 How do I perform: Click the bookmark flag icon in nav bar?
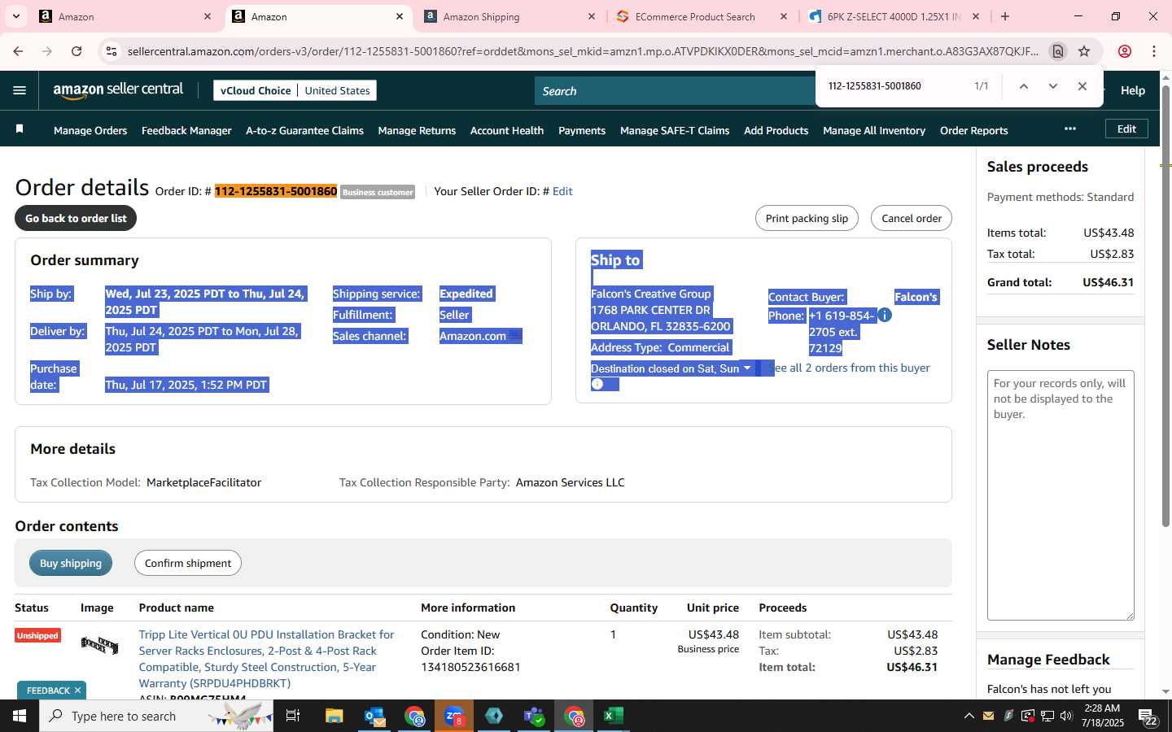coord(20,129)
